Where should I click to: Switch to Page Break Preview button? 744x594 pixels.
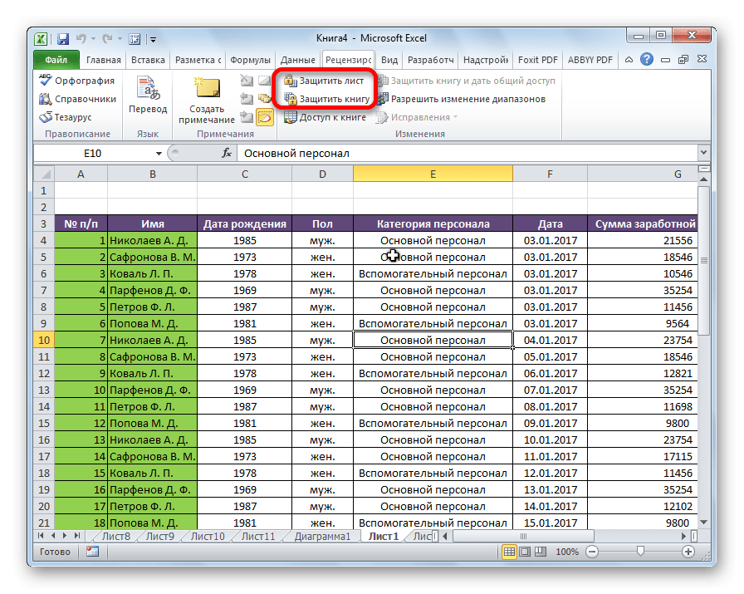pos(541,552)
